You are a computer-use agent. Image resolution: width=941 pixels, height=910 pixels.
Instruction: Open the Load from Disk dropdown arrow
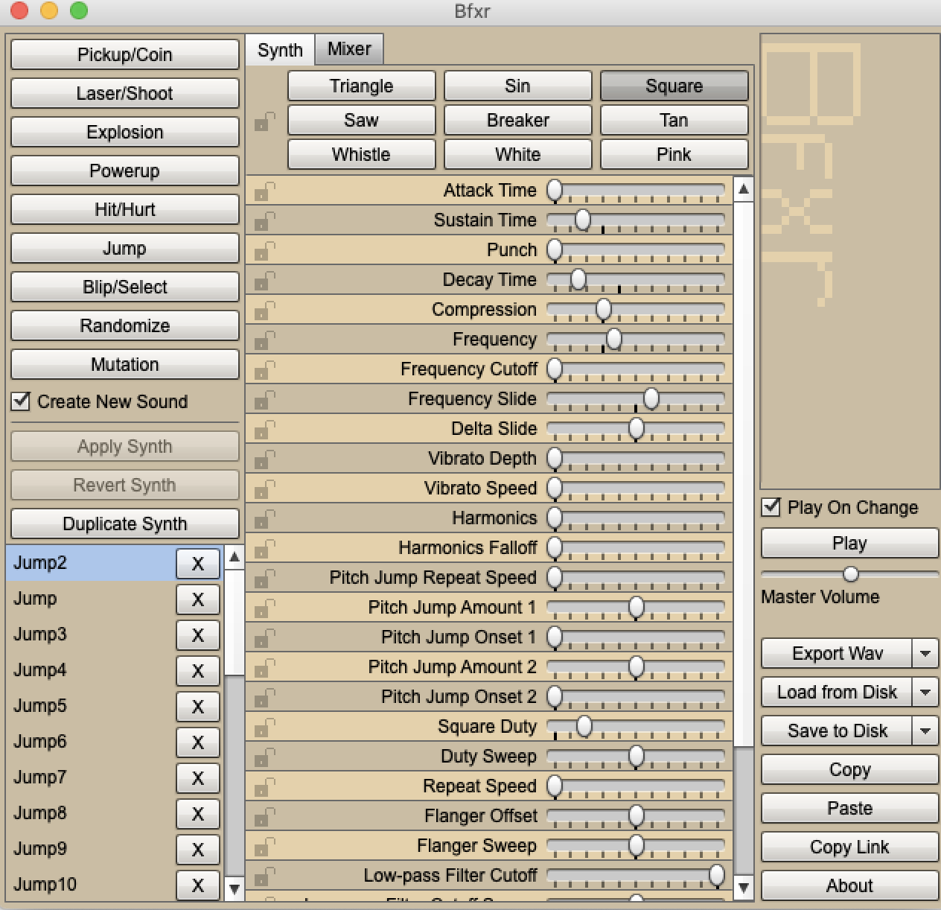point(925,692)
